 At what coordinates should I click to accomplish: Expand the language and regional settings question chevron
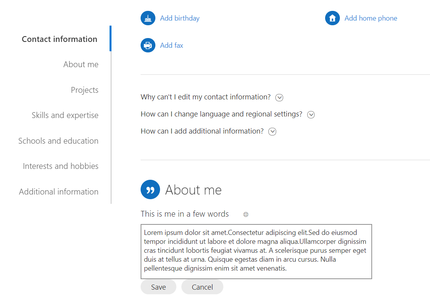coord(311,115)
